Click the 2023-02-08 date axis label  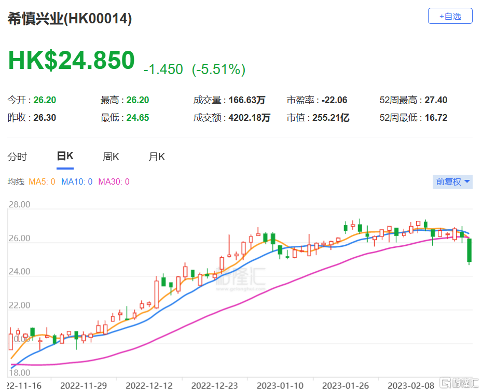point(411,386)
